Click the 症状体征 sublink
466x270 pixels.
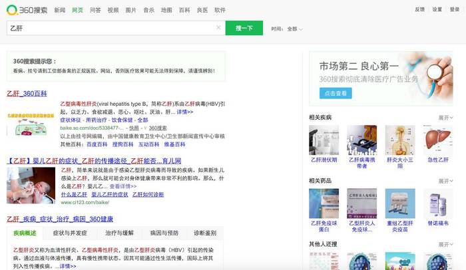(x=71, y=120)
